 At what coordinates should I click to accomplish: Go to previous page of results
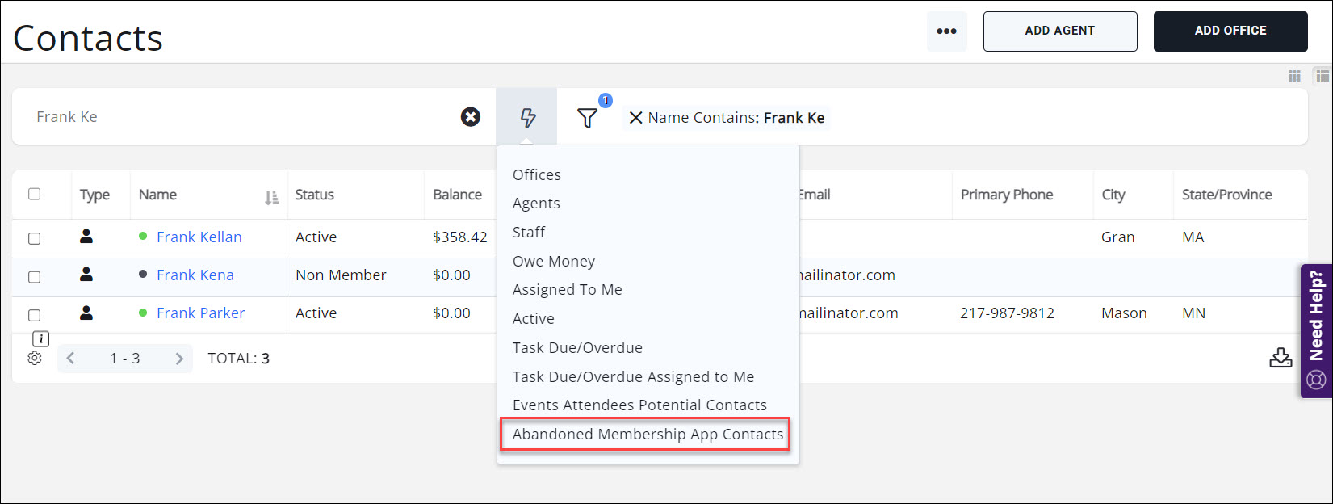[71, 359]
